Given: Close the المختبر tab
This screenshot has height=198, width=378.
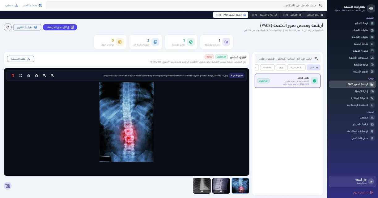Looking at the screenshot, I should click(x=283, y=15).
